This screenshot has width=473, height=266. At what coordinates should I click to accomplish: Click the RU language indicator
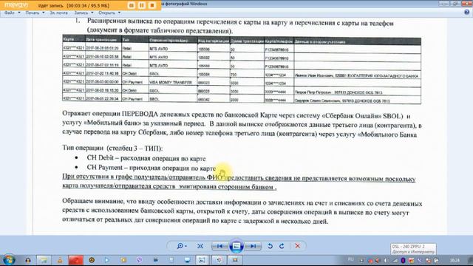[351, 259]
